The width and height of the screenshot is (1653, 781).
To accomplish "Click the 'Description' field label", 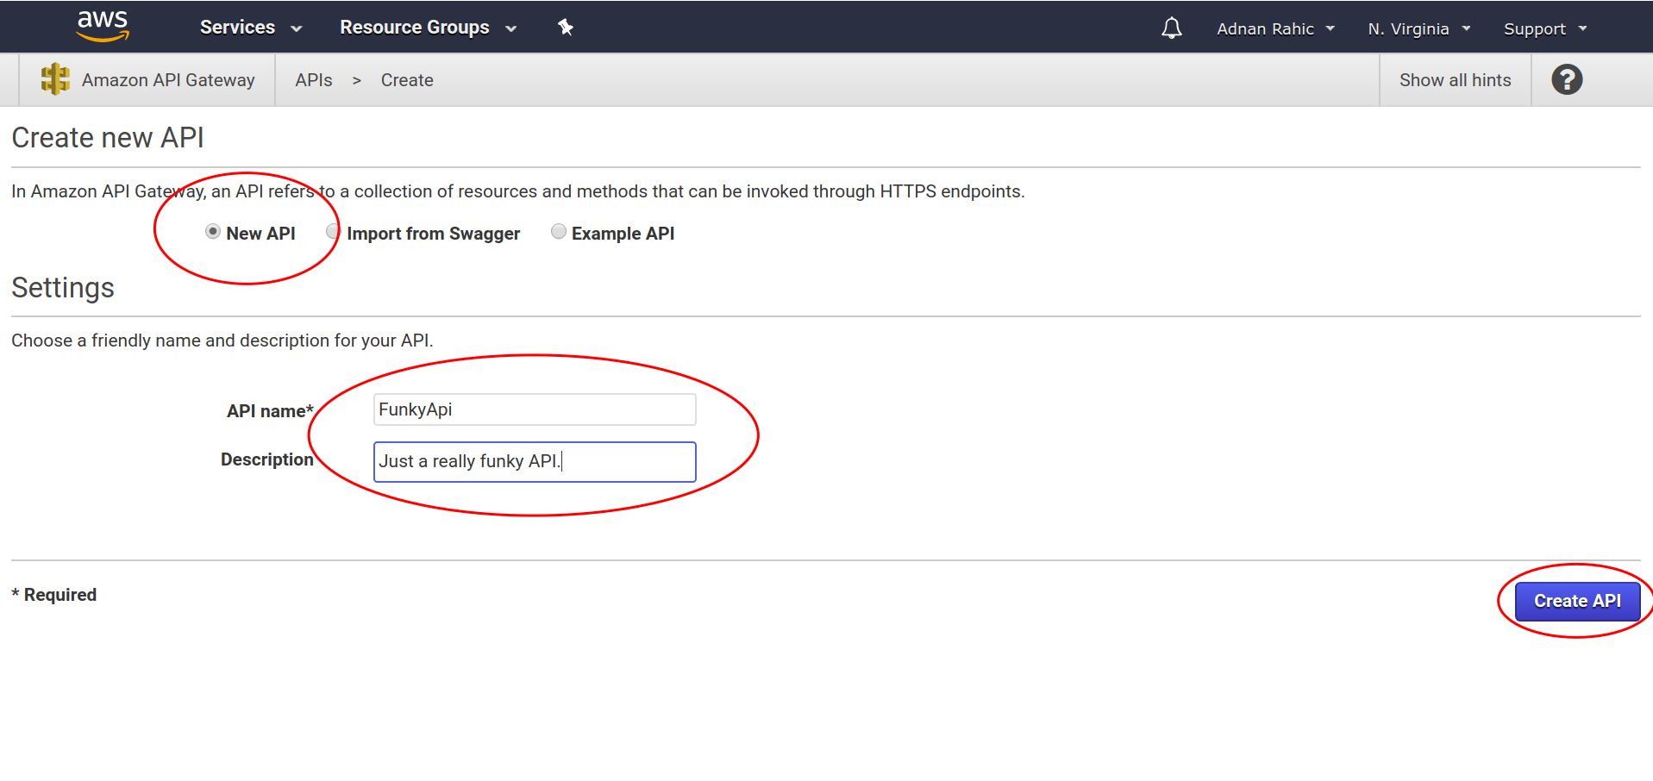I will pos(267,459).
